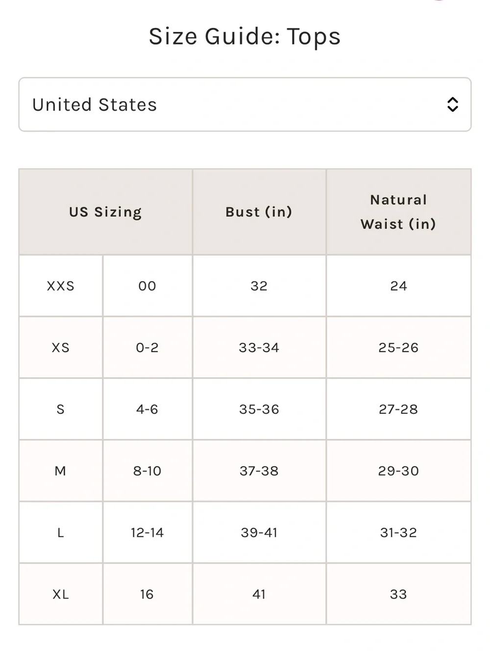Viewport: 490px width, 653px height.
Task: Select the 8-10 numeric size cell
Action: 147,471
